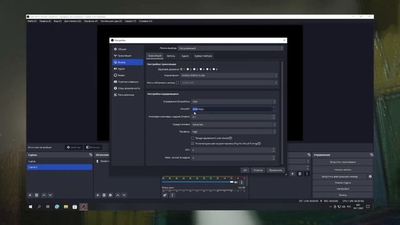
Task: Click the keyframe interval spin box
Action: [233, 117]
